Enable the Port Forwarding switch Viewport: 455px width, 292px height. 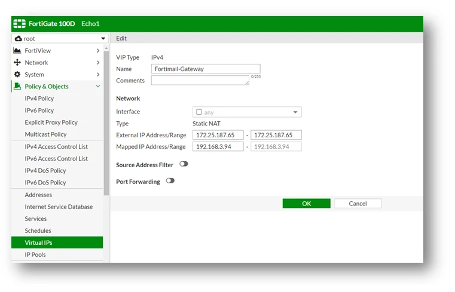pyautogui.click(x=170, y=181)
